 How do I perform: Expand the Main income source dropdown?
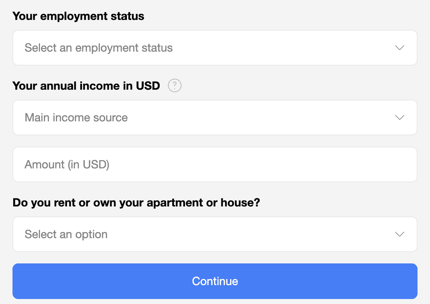pyautogui.click(x=215, y=117)
